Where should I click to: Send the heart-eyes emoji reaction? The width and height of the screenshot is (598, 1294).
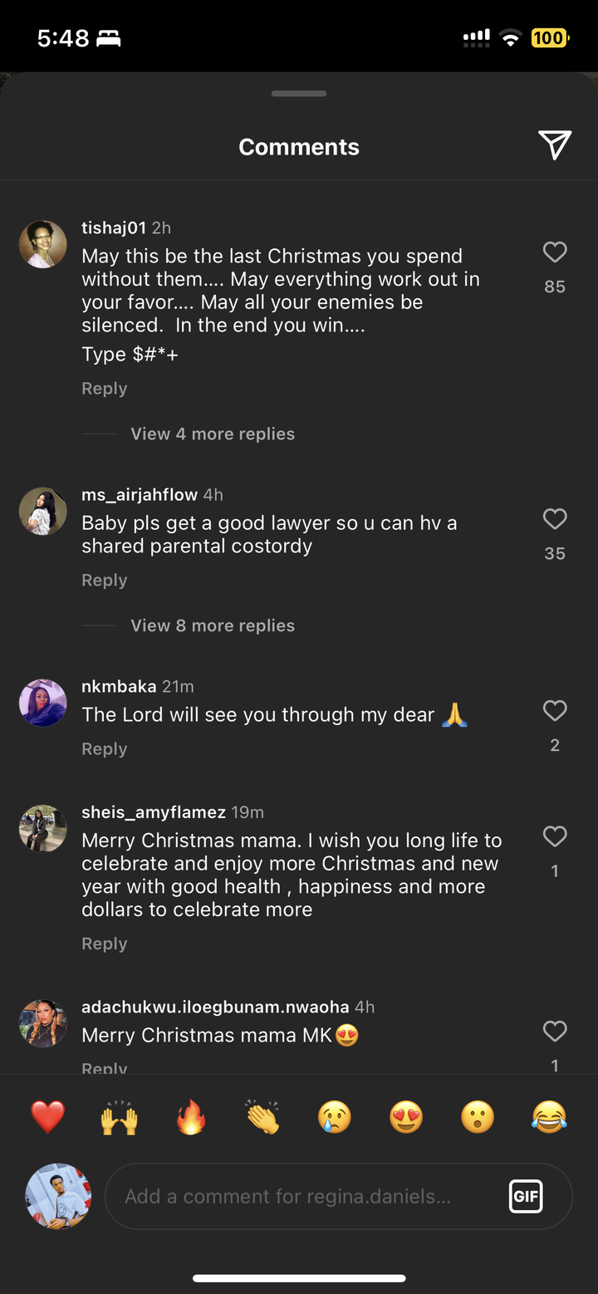pos(406,1117)
